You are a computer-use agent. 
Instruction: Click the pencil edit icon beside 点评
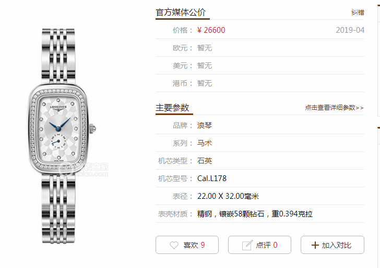click(x=247, y=245)
